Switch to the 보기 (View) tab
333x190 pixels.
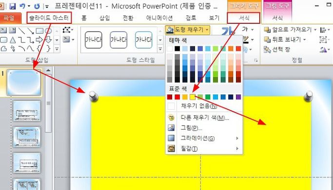pos(214,18)
